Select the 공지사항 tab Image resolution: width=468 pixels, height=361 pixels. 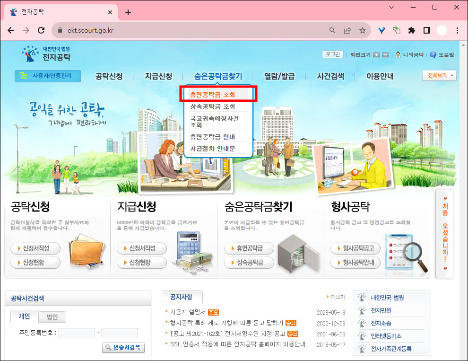pyautogui.click(x=180, y=297)
